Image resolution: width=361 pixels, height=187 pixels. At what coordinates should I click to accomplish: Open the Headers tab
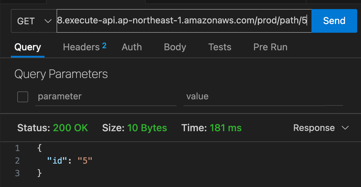coord(81,47)
